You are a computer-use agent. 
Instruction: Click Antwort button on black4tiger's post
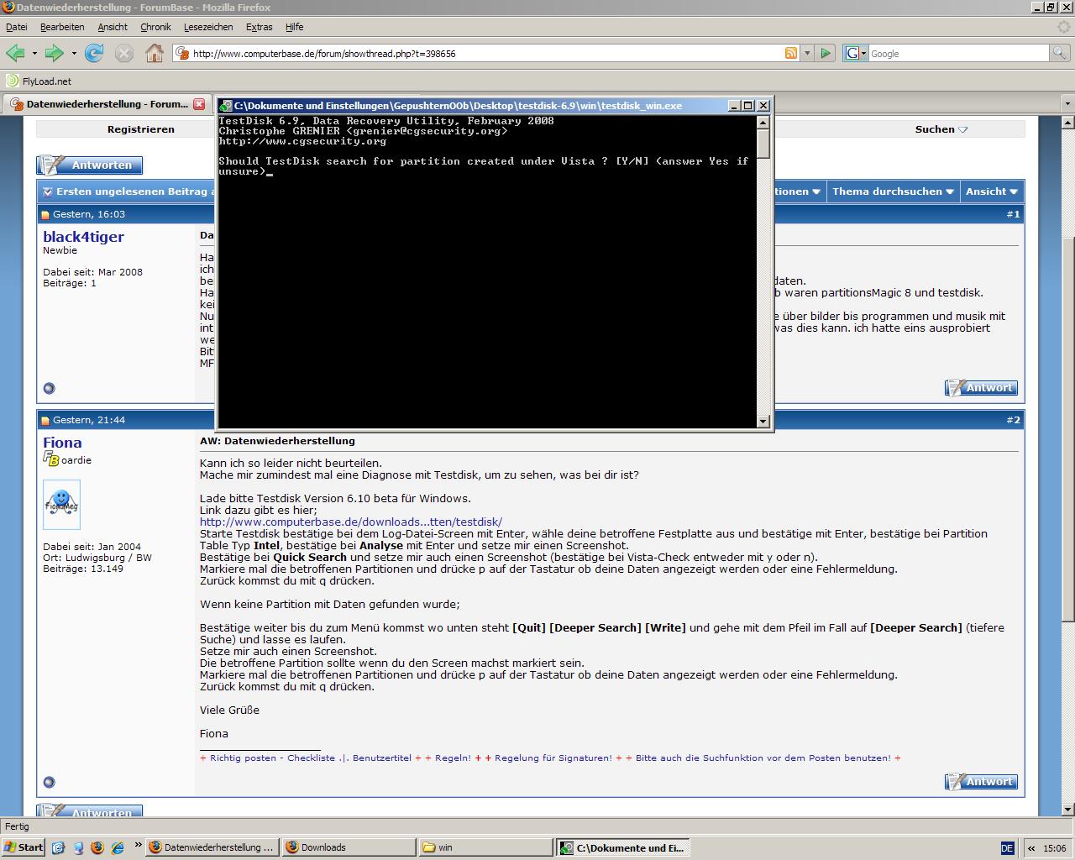[981, 387]
